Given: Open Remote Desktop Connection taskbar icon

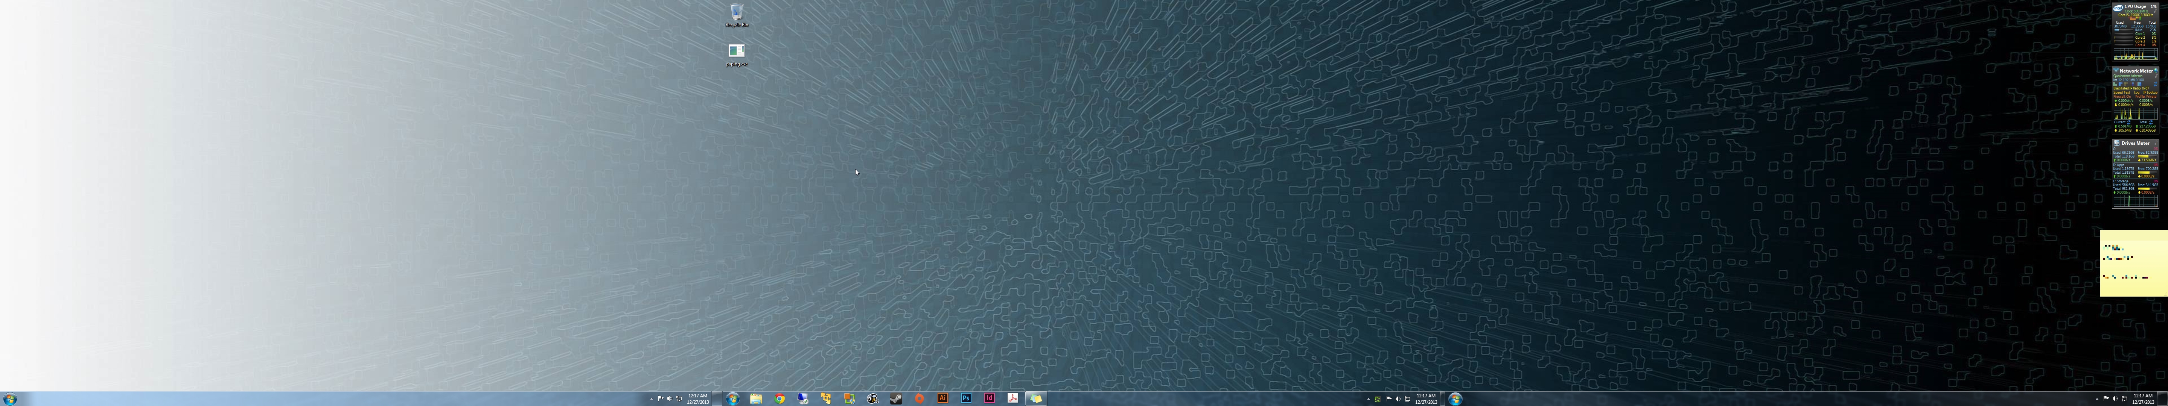Looking at the screenshot, I should click(803, 398).
